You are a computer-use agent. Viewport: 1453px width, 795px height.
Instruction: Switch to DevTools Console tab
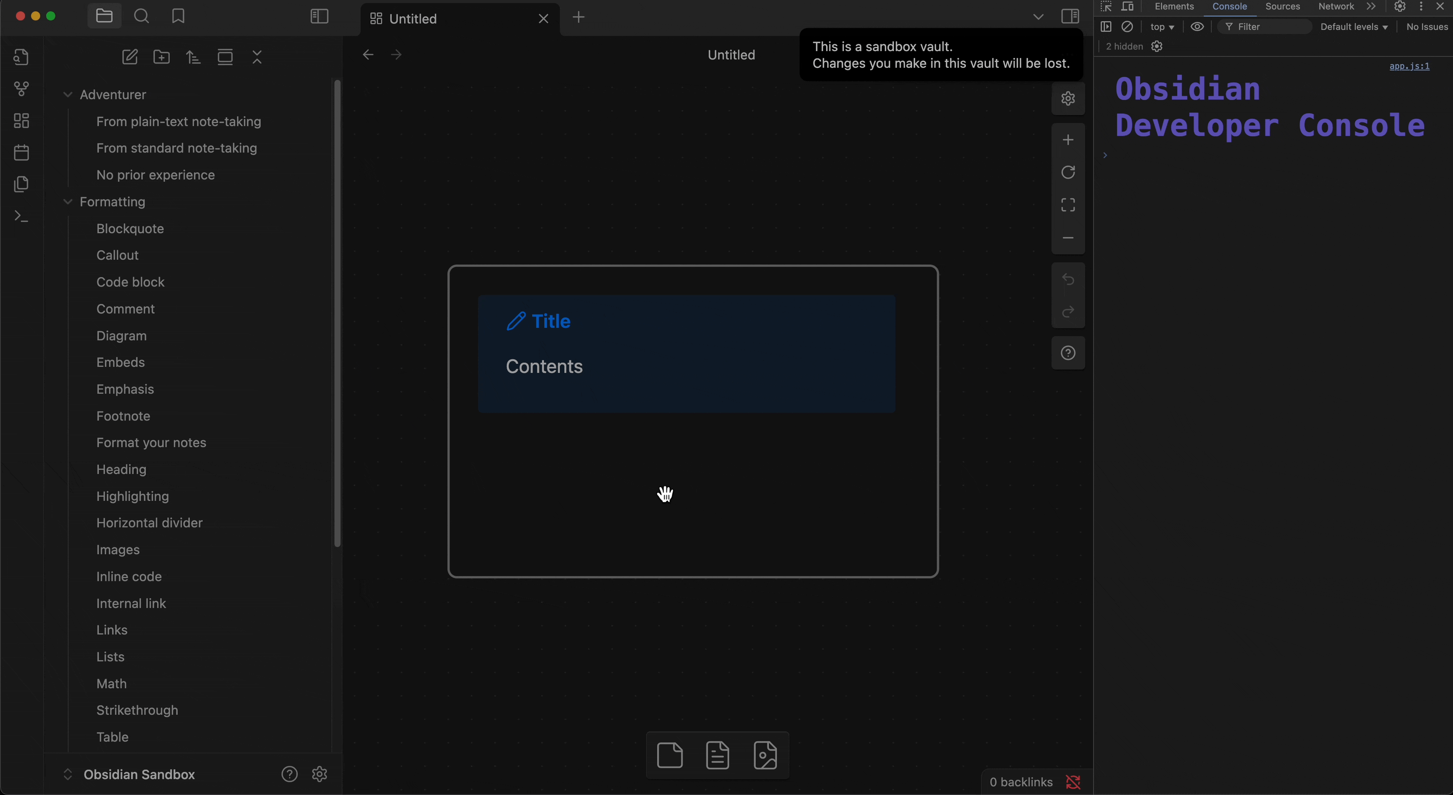point(1230,7)
